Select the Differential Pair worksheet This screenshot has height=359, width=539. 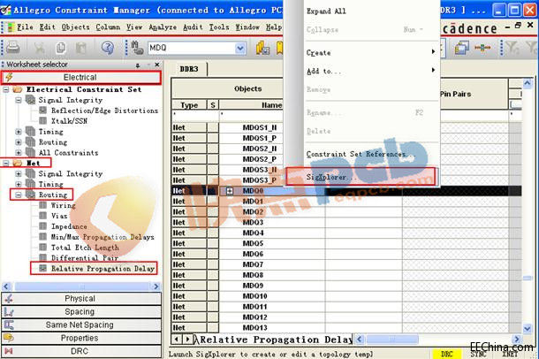(x=85, y=258)
